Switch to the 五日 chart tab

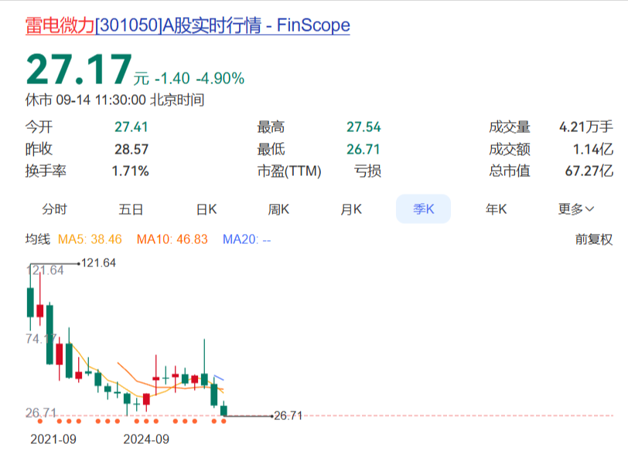(x=131, y=208)
